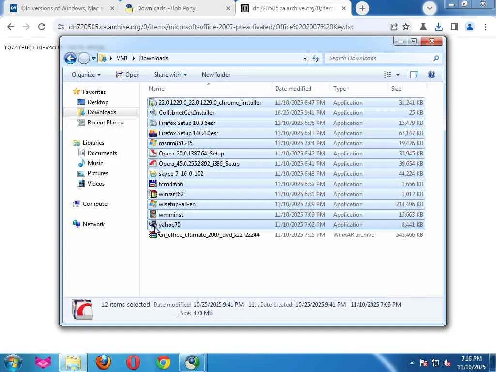Open address bar previous locations dropdown
The width and height of the screenshot is (496, 372).
click(305, 58)
